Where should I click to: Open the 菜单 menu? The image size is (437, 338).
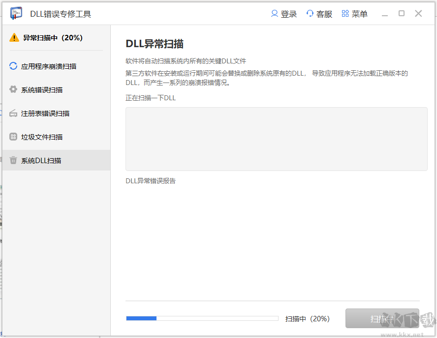[360, 14]
